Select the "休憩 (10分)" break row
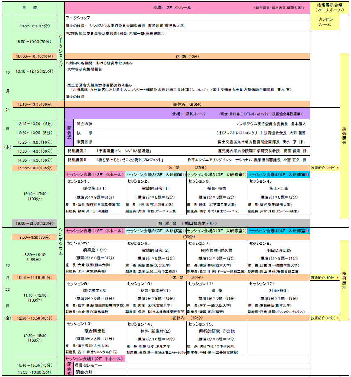This screenshot has height=377, width=351. (187, 57)
